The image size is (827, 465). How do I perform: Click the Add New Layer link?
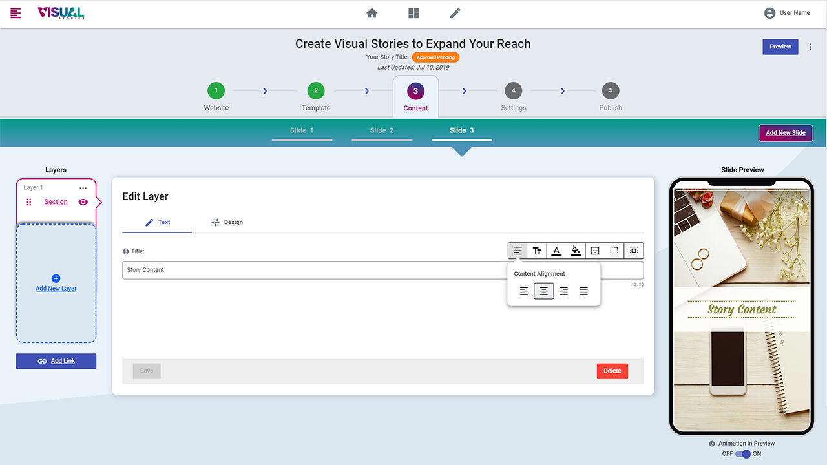(x=56, y=289)
